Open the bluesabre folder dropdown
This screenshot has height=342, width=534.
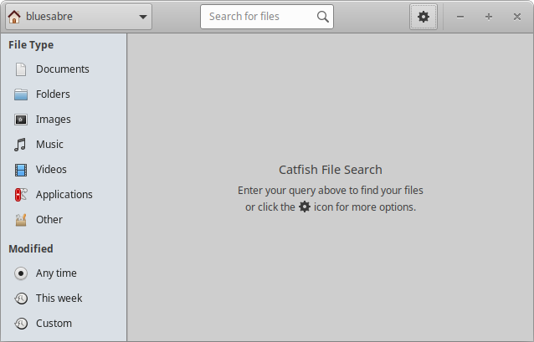(x=77, y=17)
